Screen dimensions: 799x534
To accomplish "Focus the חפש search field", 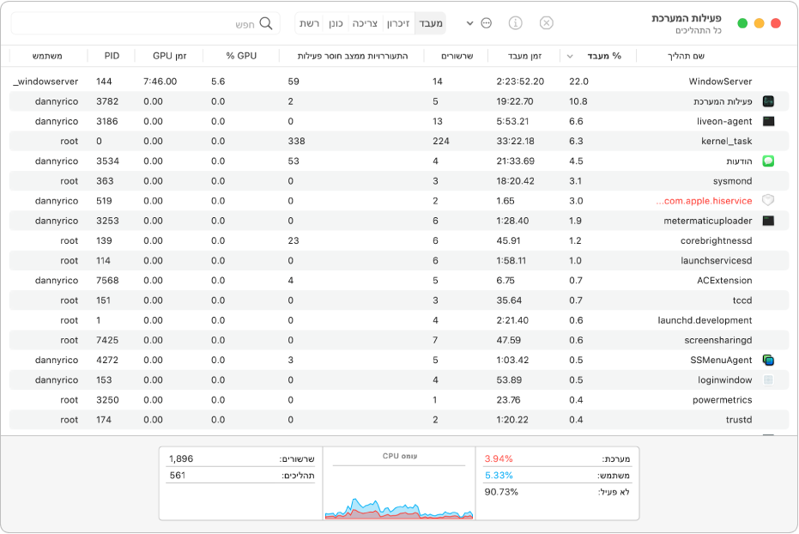I will point(146,23).
